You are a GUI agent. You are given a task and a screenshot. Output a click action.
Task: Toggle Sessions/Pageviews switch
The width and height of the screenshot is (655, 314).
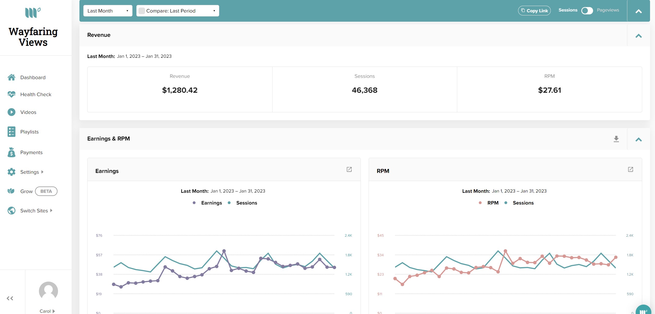(x=587, y=10)
